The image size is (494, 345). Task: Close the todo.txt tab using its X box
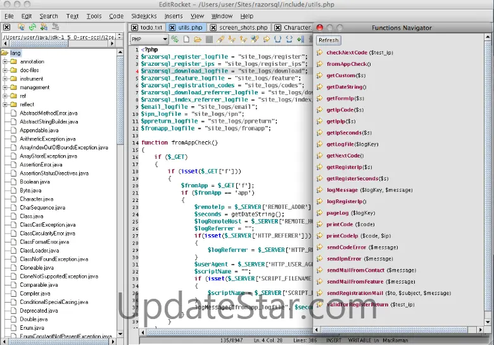pos(134,28)
